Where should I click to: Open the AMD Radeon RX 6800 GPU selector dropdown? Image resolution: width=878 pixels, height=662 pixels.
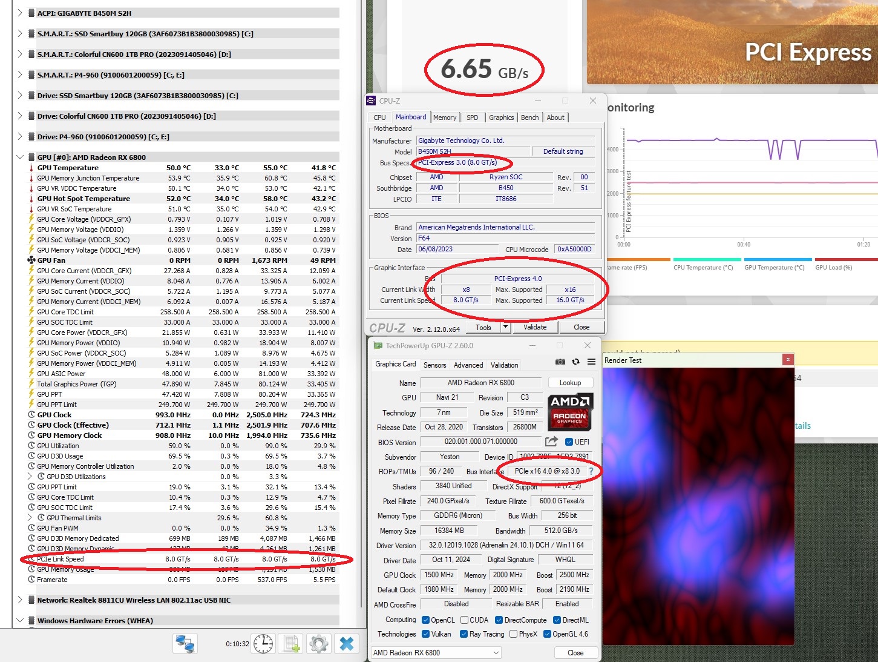point(436,653)
